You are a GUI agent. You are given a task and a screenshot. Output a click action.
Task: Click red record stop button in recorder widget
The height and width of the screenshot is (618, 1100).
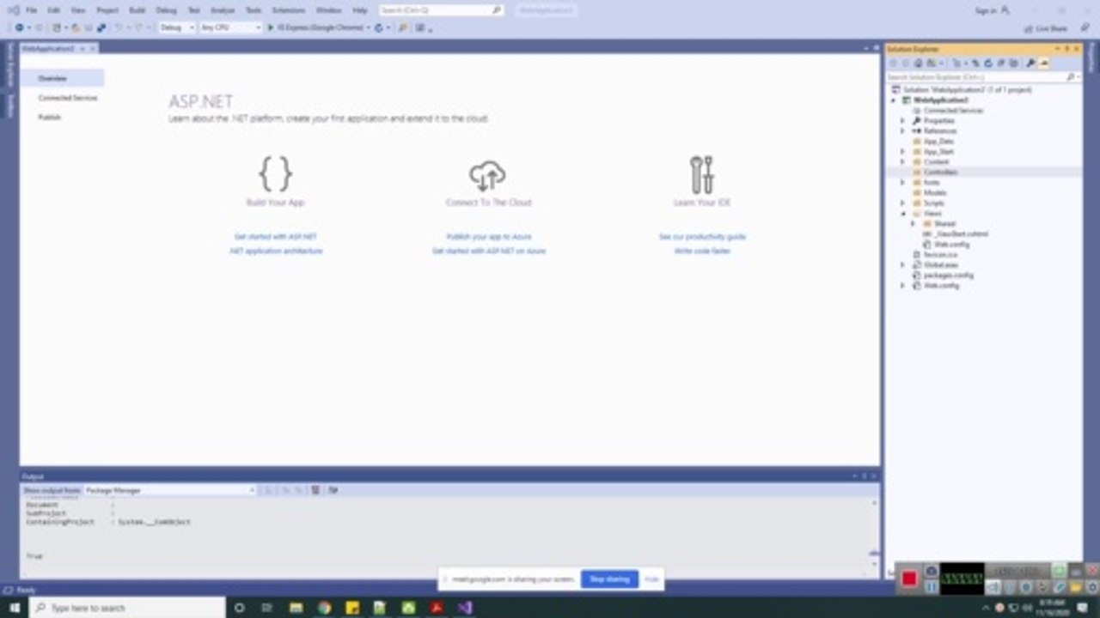908,579
